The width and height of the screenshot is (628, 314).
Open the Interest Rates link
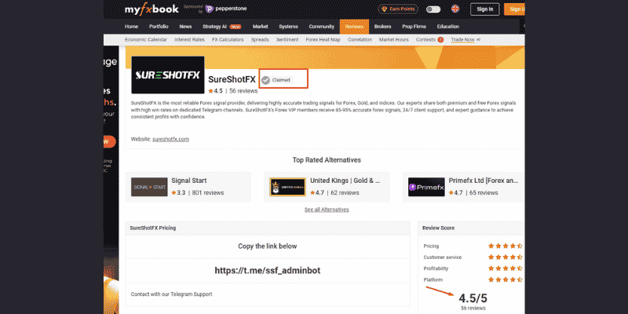(189, 40)
